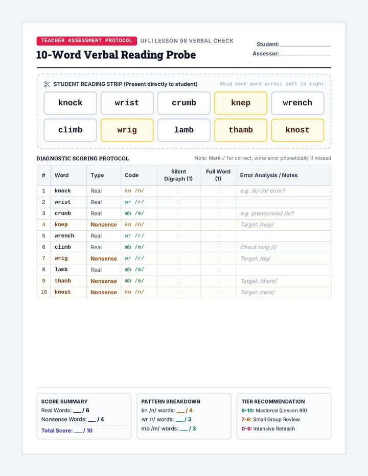
Task: Select the knock word card
Action: [70, 103]
